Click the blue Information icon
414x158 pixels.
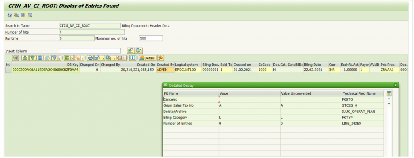coord(133,58)
